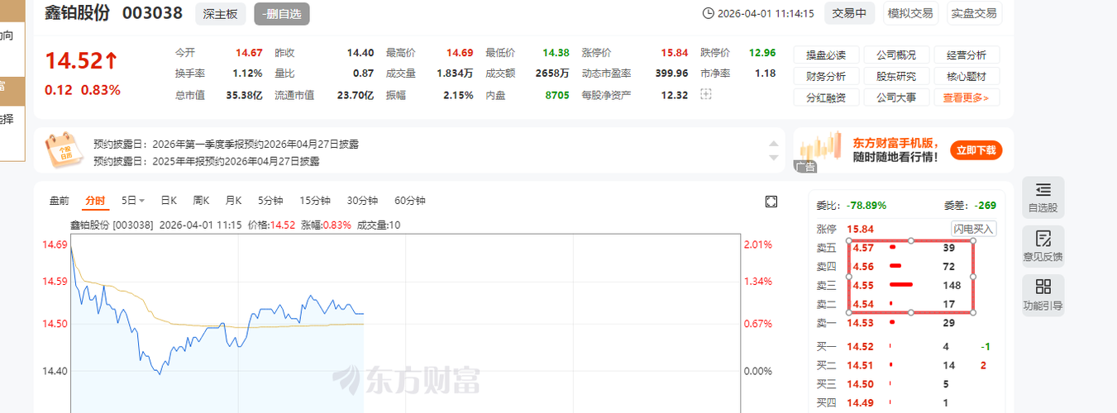Viewport: 1117px width, 413px height.
Task: Click the 买二 price 14.51
Action: point(861,365)
